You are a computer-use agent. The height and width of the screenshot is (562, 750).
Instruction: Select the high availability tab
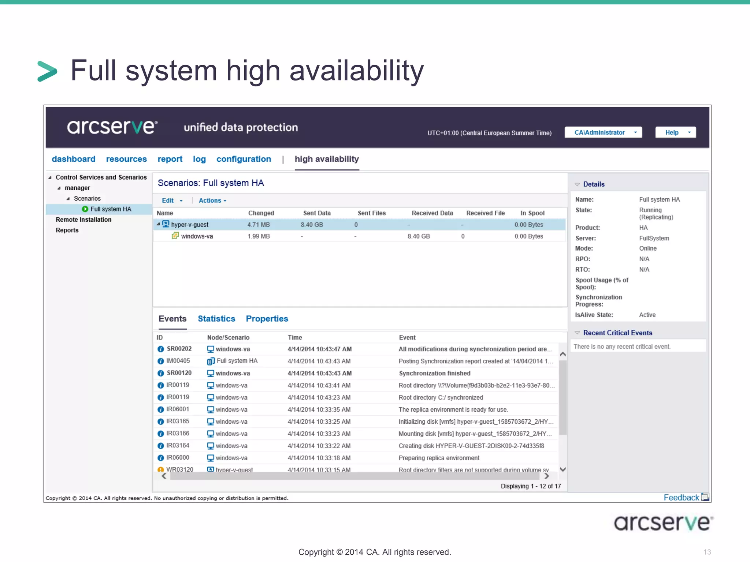click(x=327, y=159)
